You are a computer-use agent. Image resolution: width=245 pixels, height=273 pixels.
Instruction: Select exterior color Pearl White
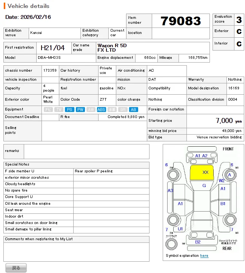(48, 100)
